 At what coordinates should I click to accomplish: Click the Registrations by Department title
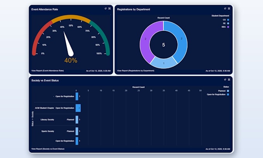click(x=133, y=9)
